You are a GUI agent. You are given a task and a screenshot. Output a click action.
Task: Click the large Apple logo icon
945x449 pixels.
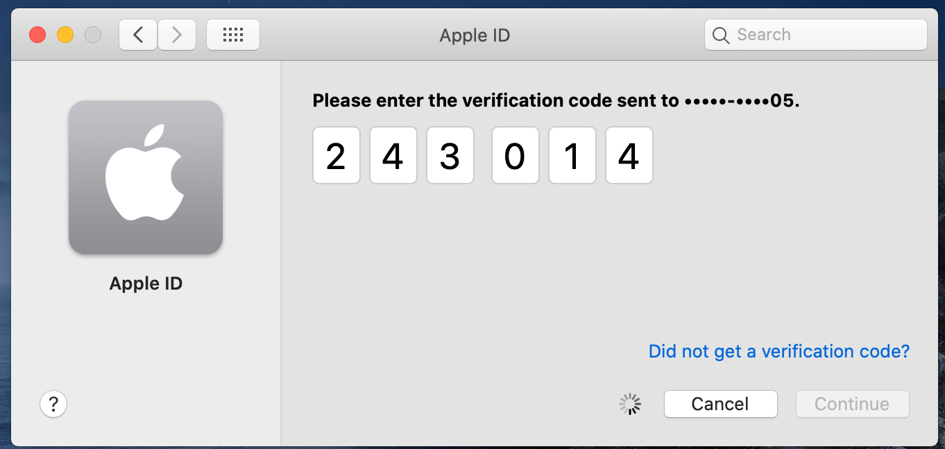(146, 177)
